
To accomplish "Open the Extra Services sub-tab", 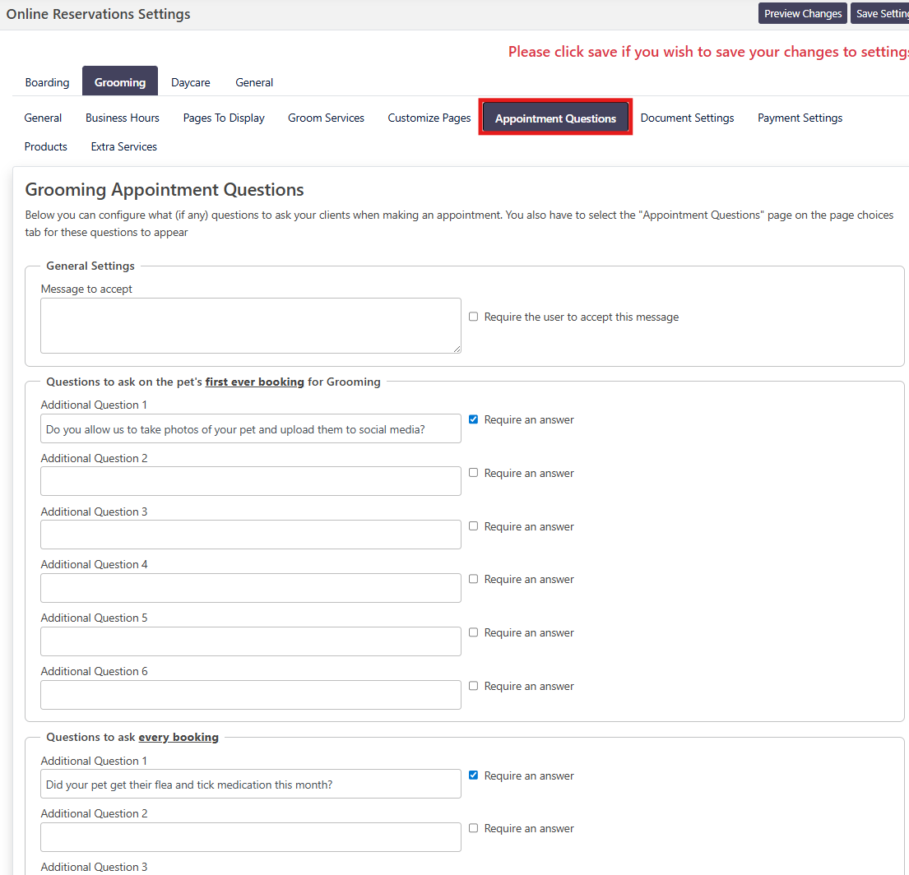I will 124,146.
